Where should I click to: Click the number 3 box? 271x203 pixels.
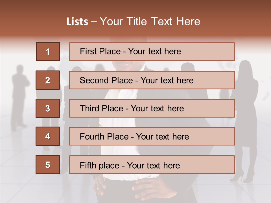48,108
